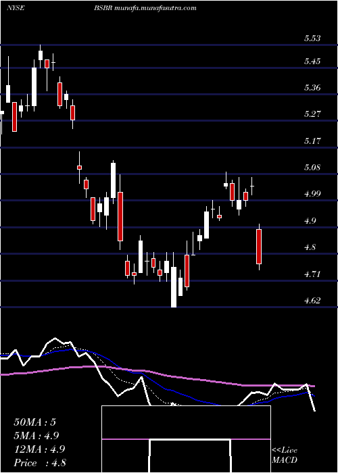
Task: Click the 12MA : 4.9 reading
Action: tap(39, 449)
